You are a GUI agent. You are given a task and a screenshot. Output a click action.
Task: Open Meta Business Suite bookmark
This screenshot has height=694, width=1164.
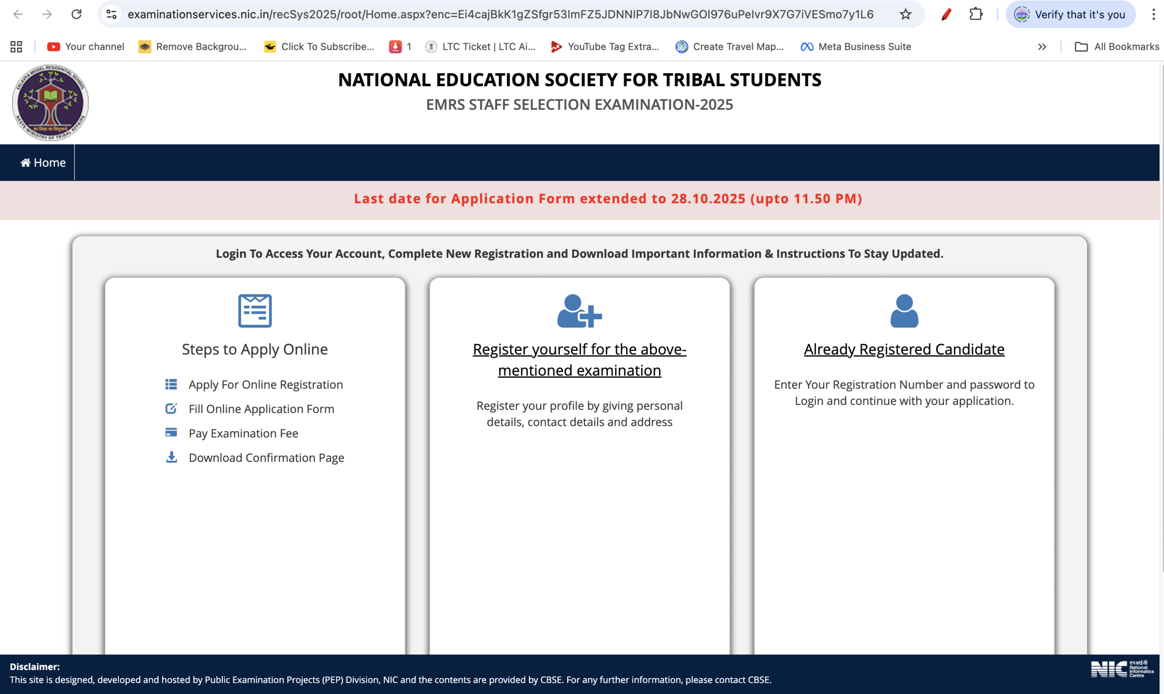(x=856, y=47)
